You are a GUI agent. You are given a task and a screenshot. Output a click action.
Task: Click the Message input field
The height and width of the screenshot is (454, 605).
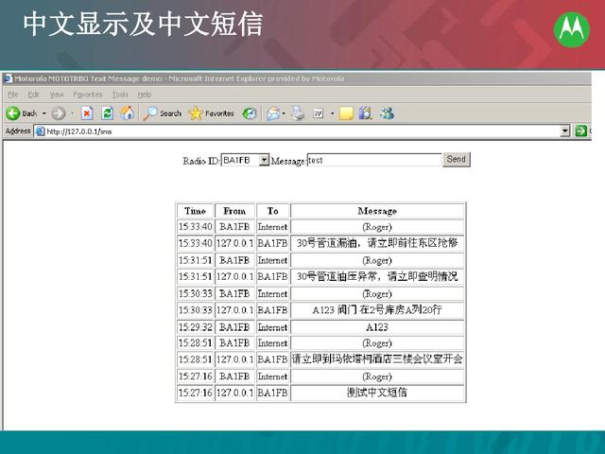pos(374,160)
